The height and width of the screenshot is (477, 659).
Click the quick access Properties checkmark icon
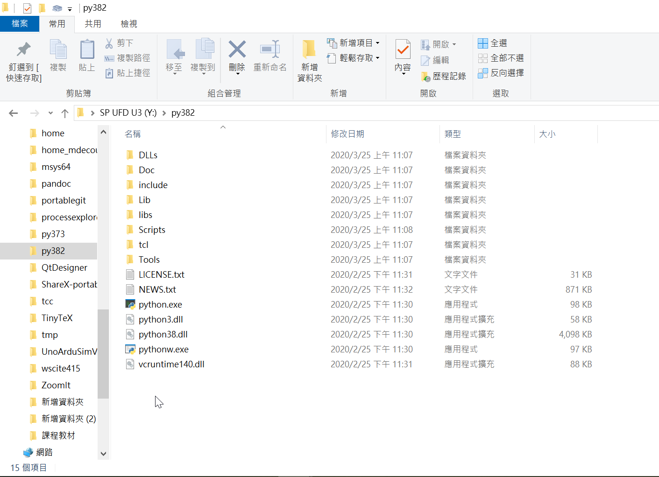coord(27,8)
